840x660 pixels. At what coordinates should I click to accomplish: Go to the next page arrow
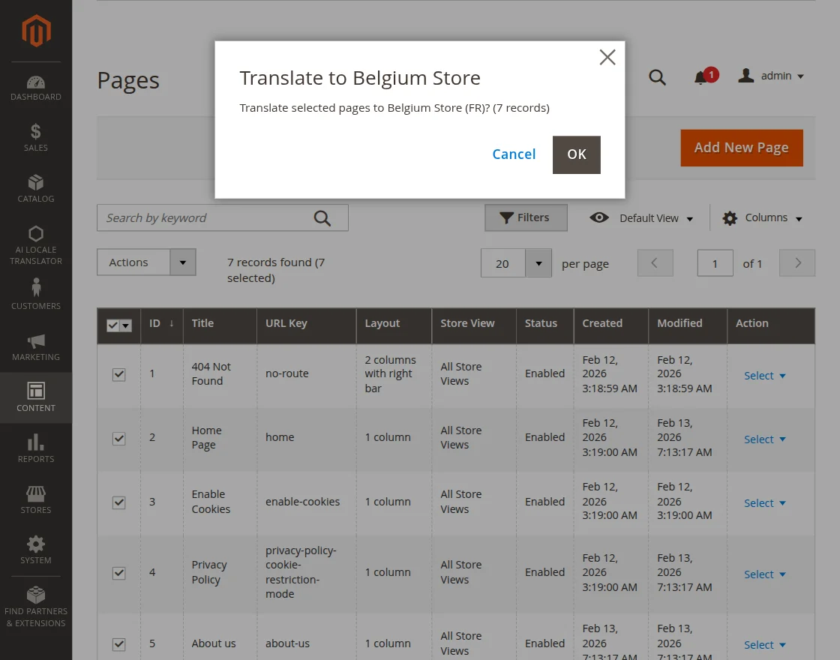click(x=797, y=263)
